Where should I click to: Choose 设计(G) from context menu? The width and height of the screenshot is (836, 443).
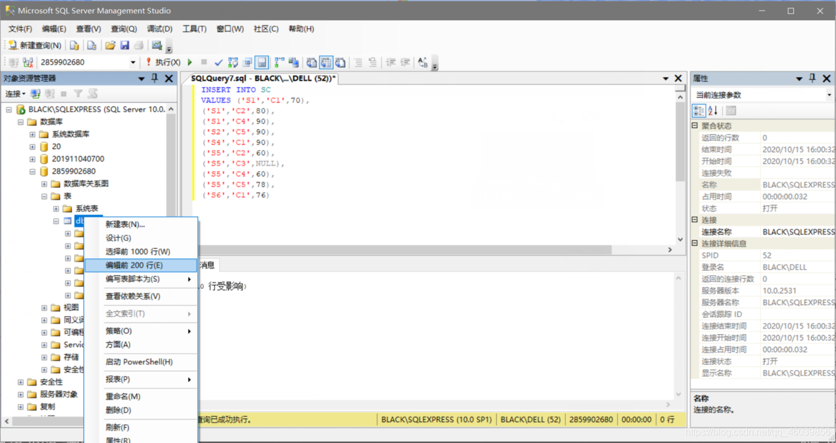pos(141,238)
